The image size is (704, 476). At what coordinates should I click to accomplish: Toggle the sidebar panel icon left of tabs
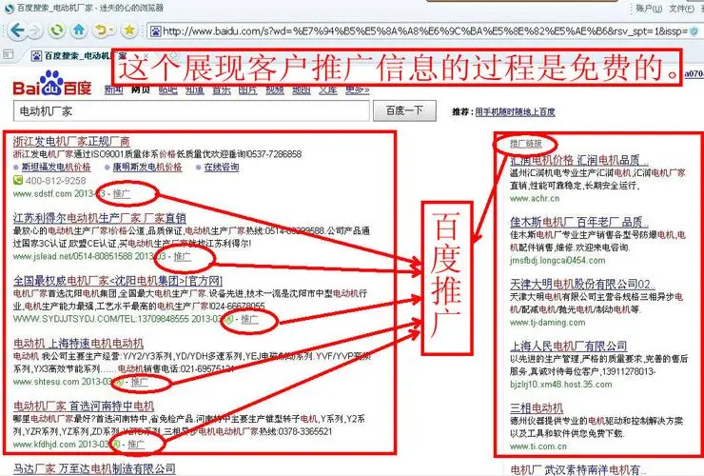click(8, 54)
